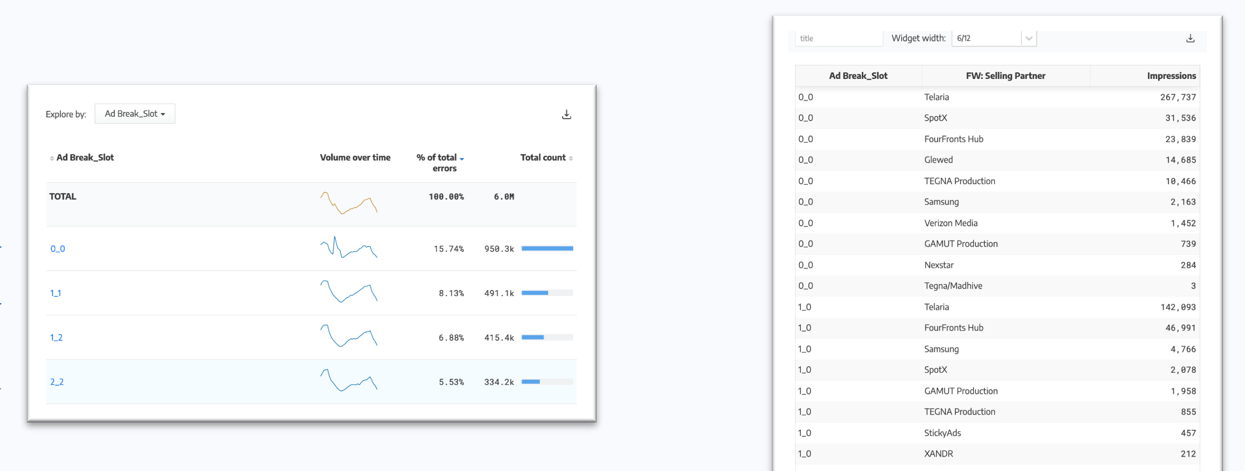Click the 415.4k total count bar
Viewport: 1245px width, 471px height.
coord(547,337)
